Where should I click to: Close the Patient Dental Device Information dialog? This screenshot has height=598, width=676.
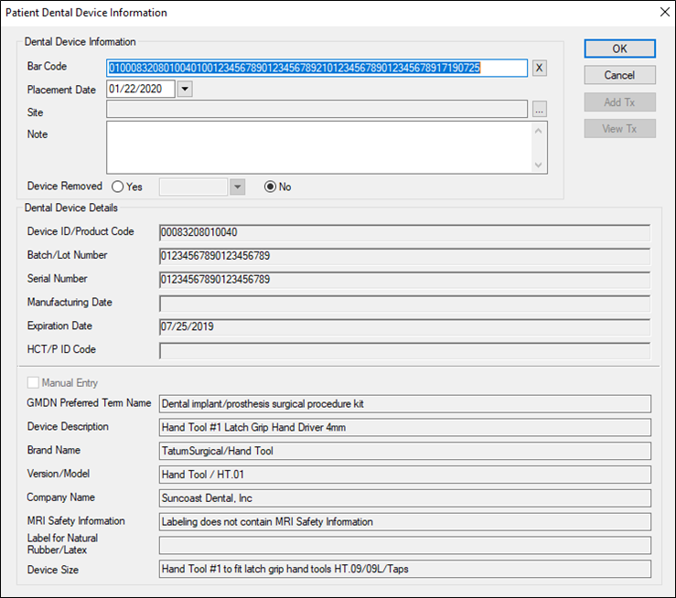[x=663, y=12]
